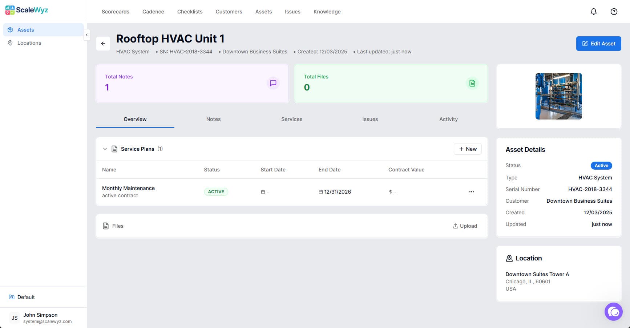Open the Monthly Maintenance row options menu
This screenshot has width=630, height=328.
pos(471,191)
